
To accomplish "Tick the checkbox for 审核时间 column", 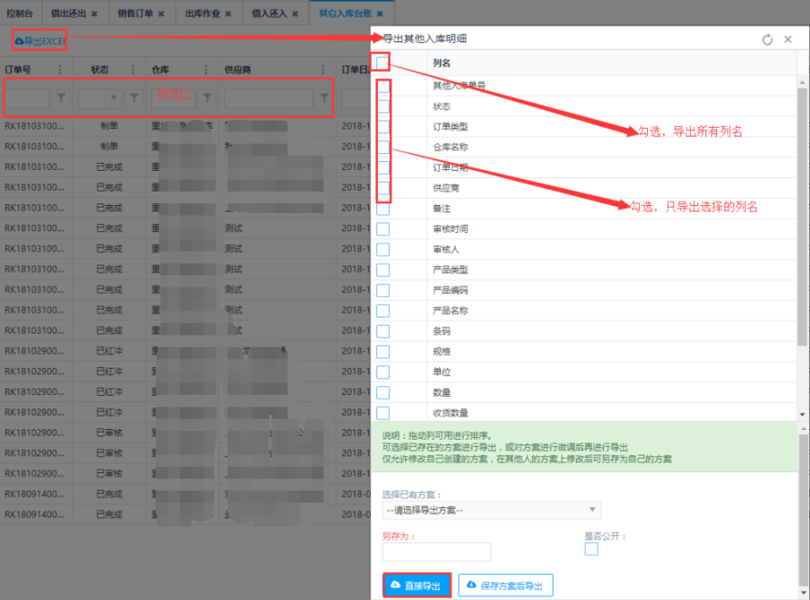I will pos(382,229).
